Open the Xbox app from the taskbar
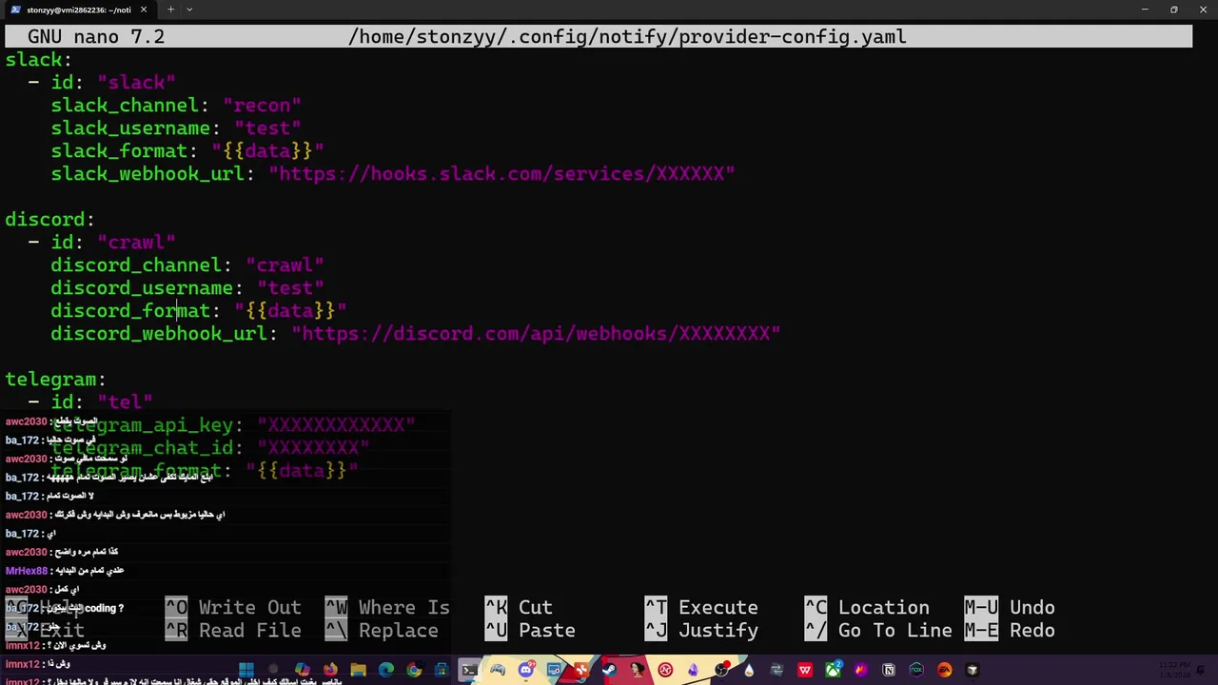Screen dimensions: 1218x685 pyautogui.click(x=833, y=670)
